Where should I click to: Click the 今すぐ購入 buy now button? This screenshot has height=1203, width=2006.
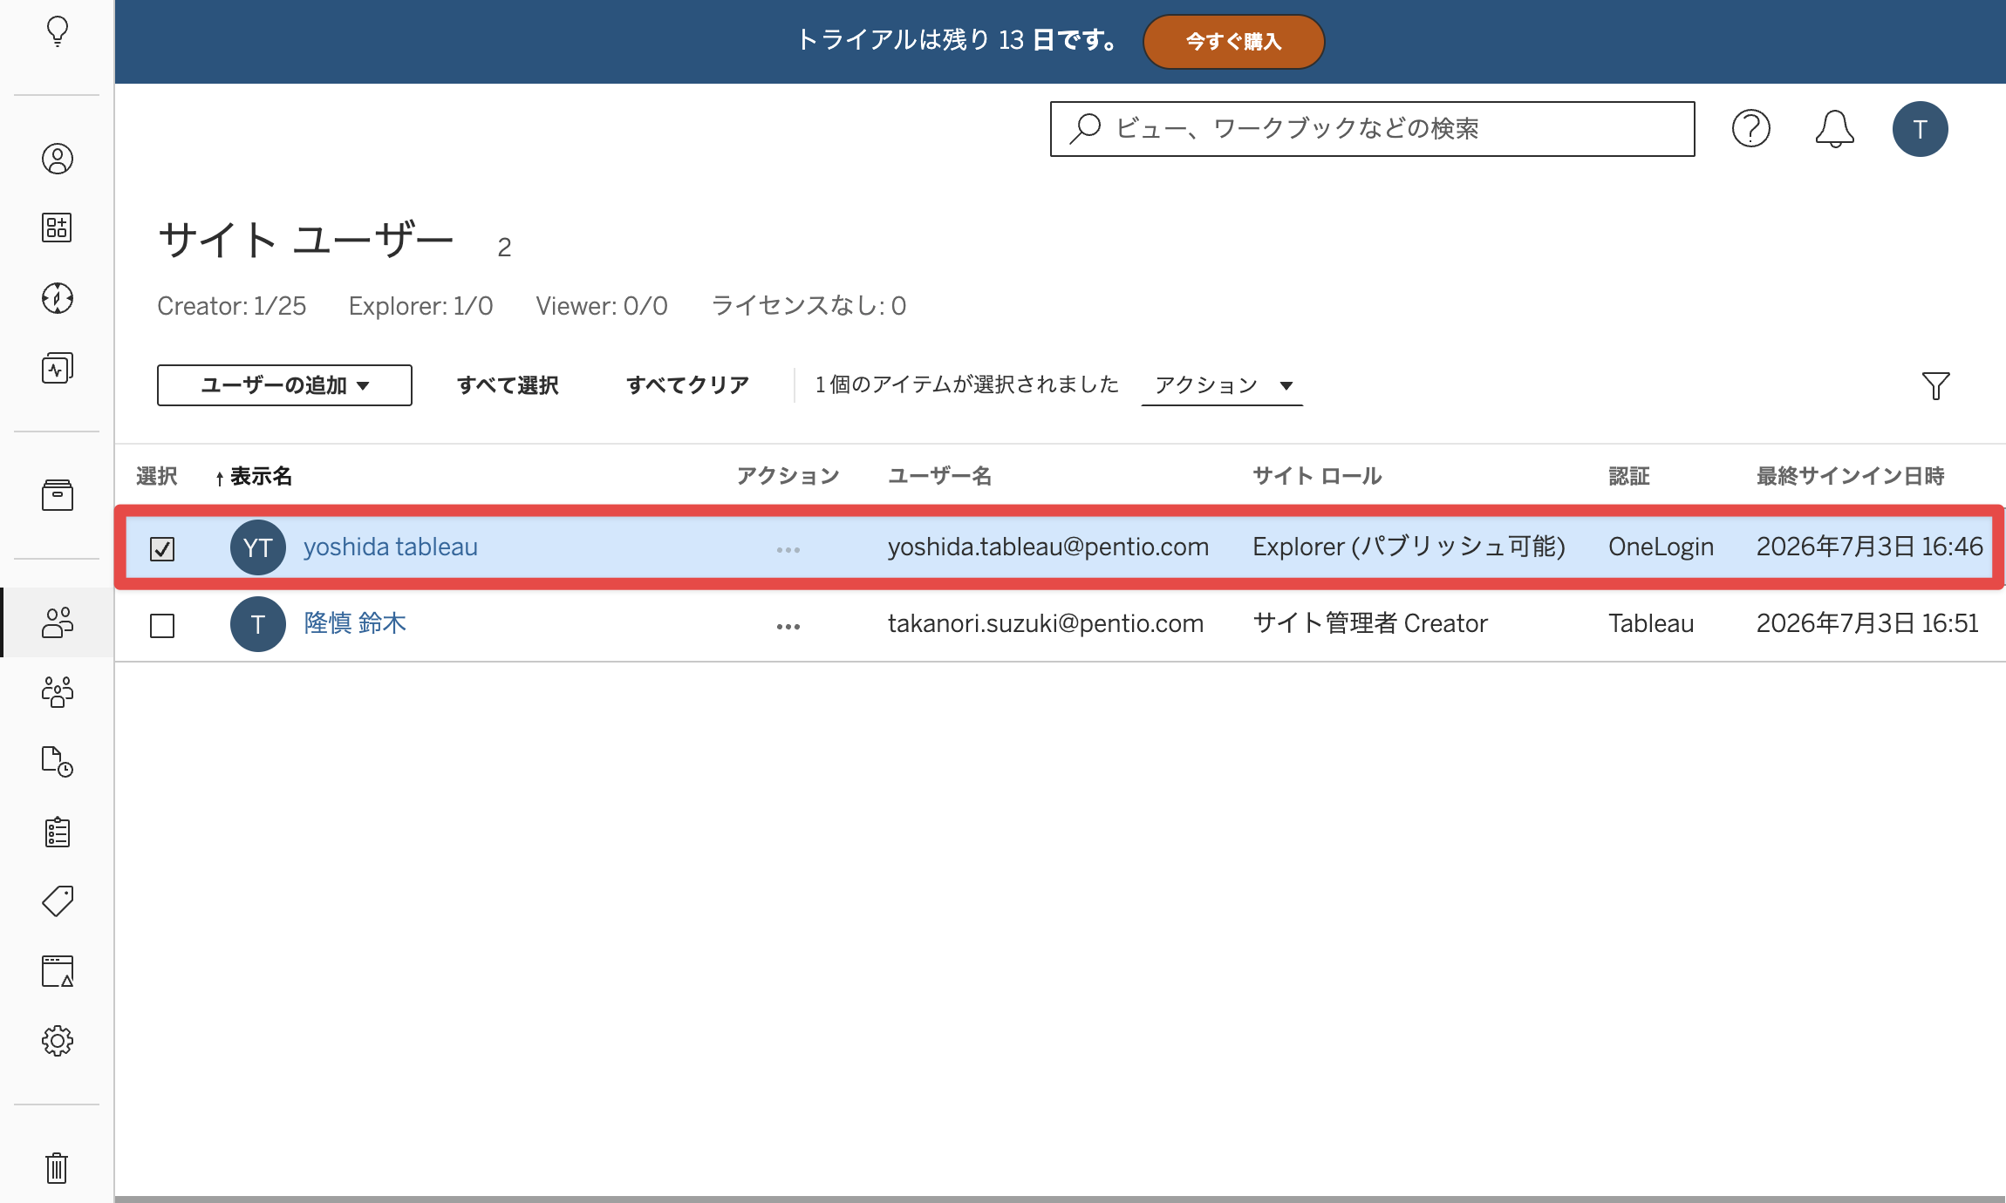(1233, 41)
